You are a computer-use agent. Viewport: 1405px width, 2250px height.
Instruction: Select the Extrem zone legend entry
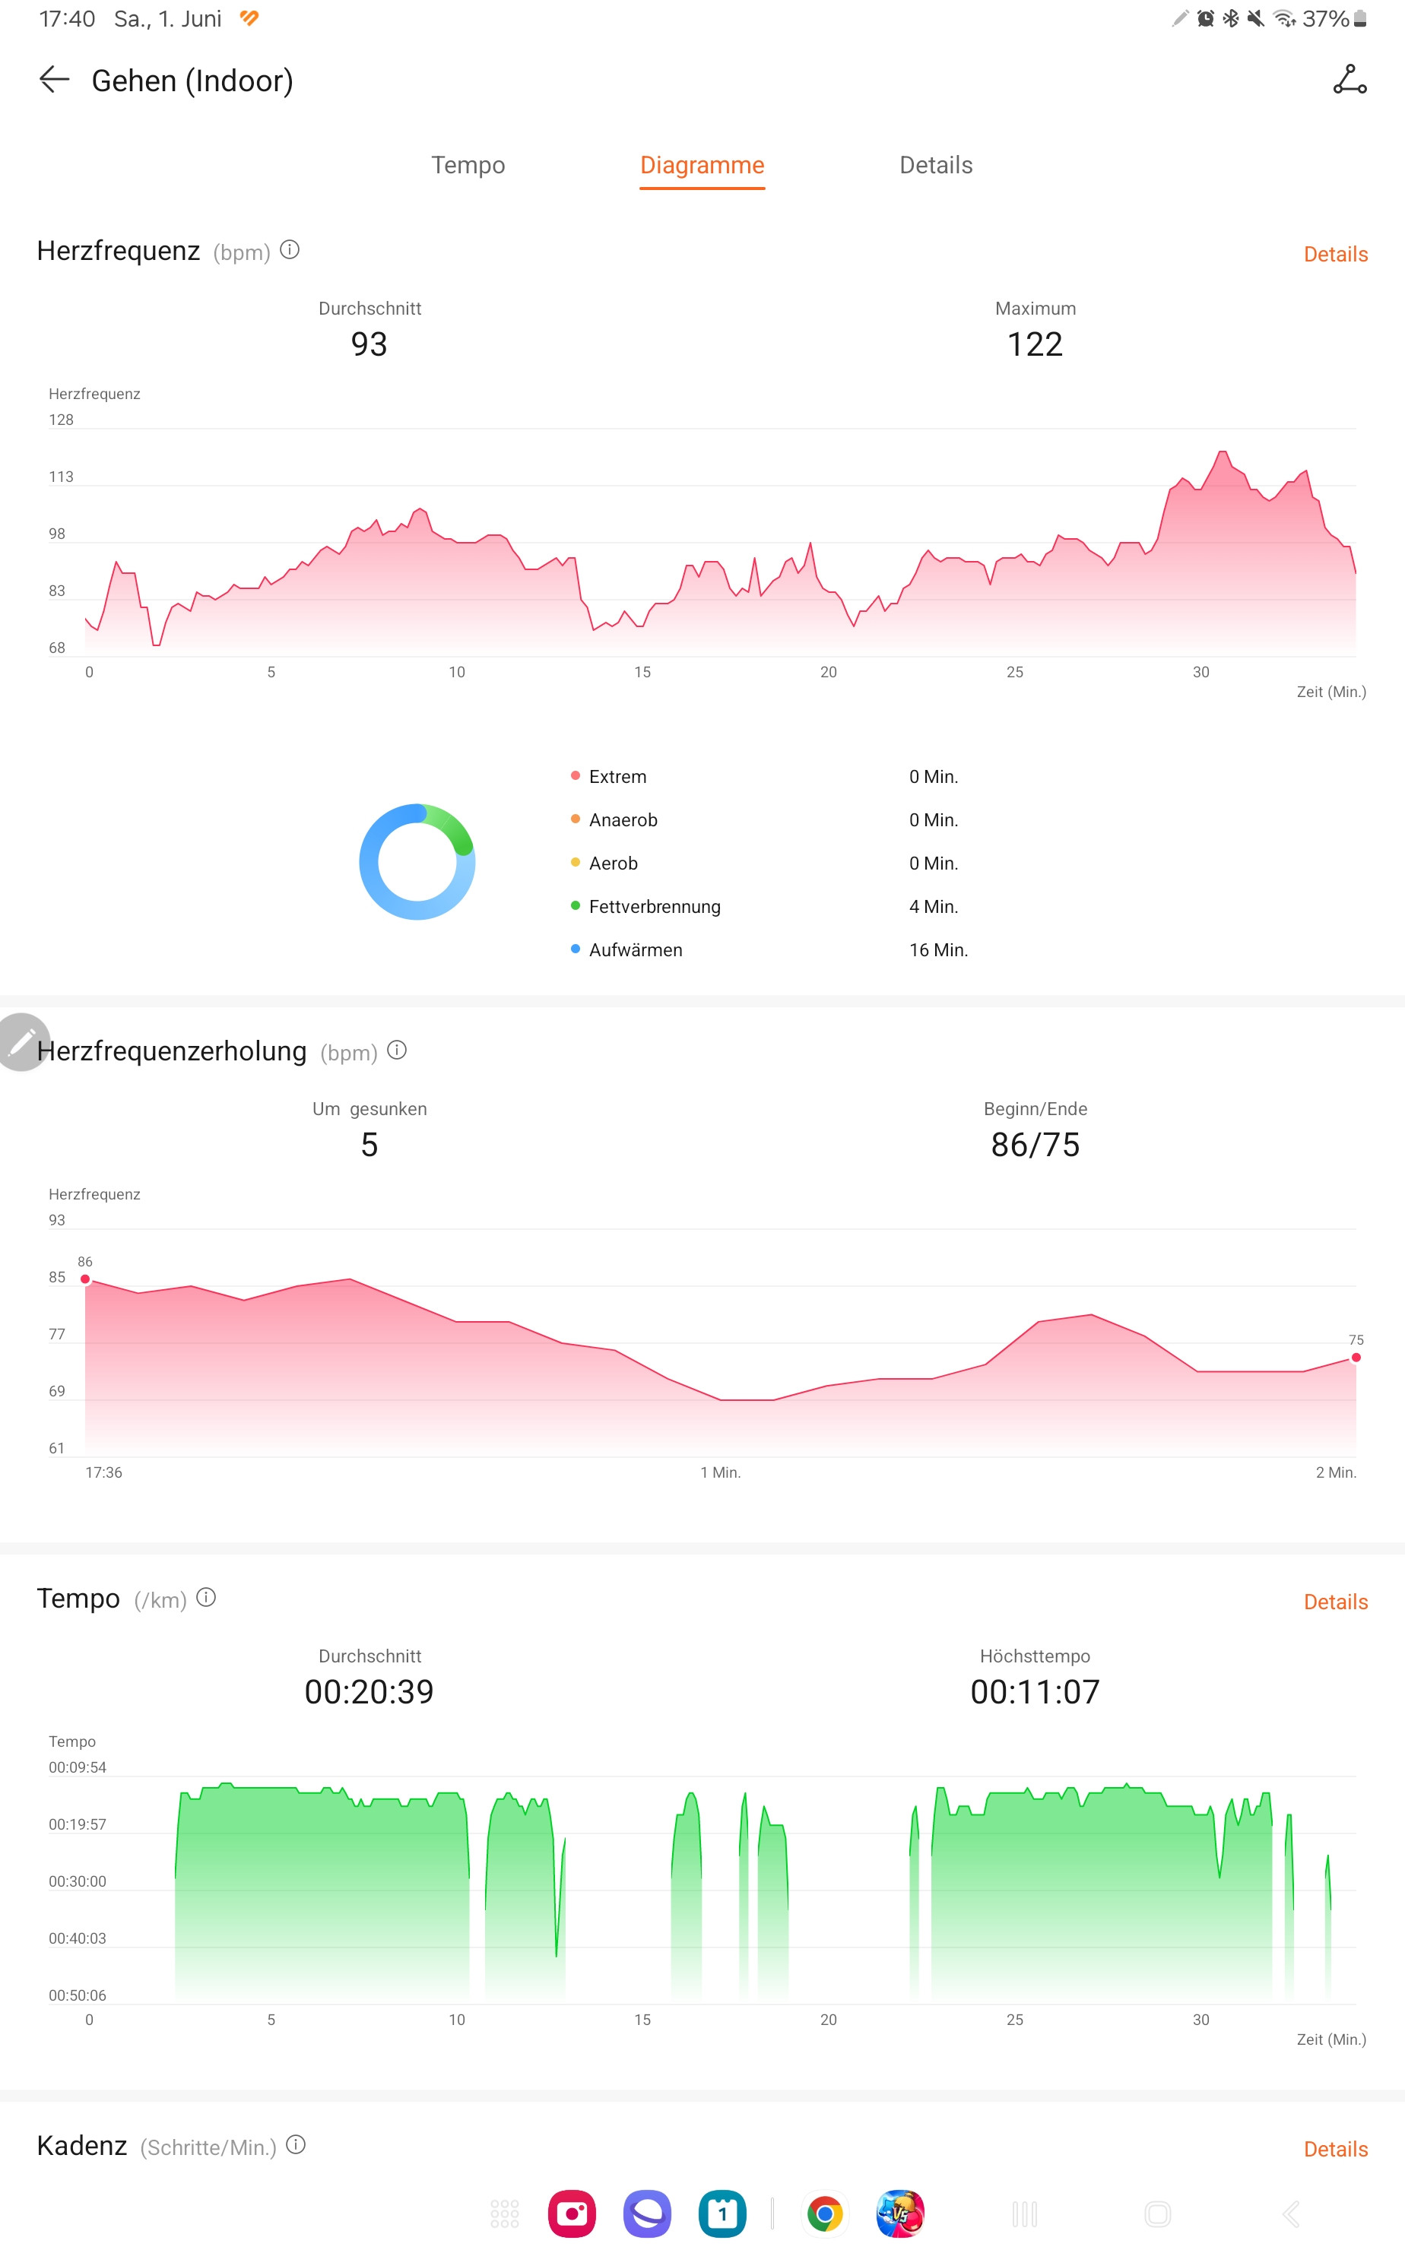pyautogui.click(x=609, y=777)
